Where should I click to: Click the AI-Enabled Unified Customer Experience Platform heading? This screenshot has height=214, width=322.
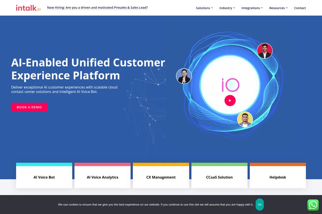88,69
